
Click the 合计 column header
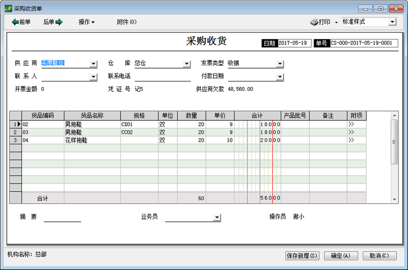pos(258,116)
